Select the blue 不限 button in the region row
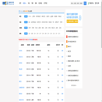Screen dimensions: 102x102 point(26,28)
